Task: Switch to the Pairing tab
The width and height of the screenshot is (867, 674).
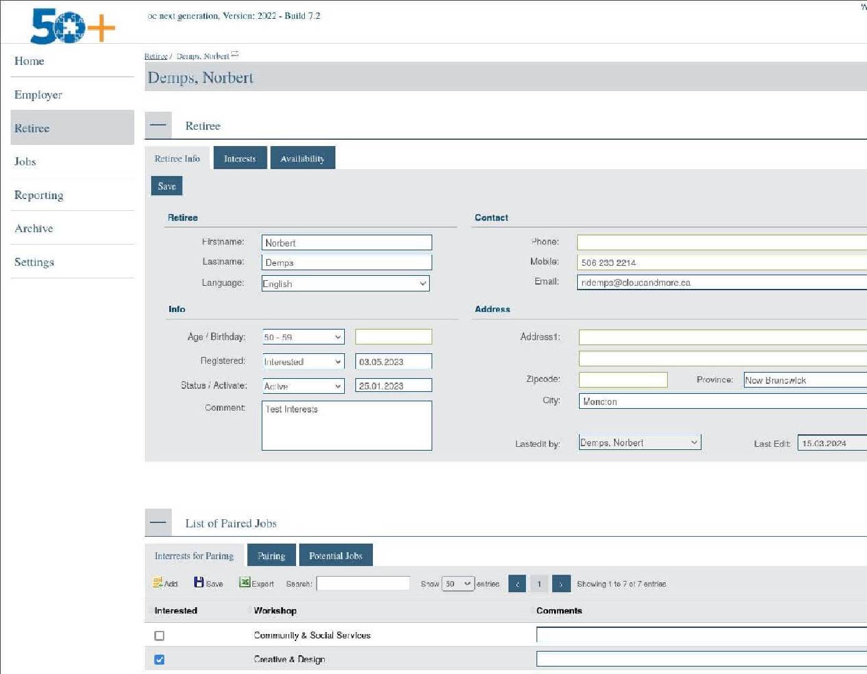Action: (271, 555)
